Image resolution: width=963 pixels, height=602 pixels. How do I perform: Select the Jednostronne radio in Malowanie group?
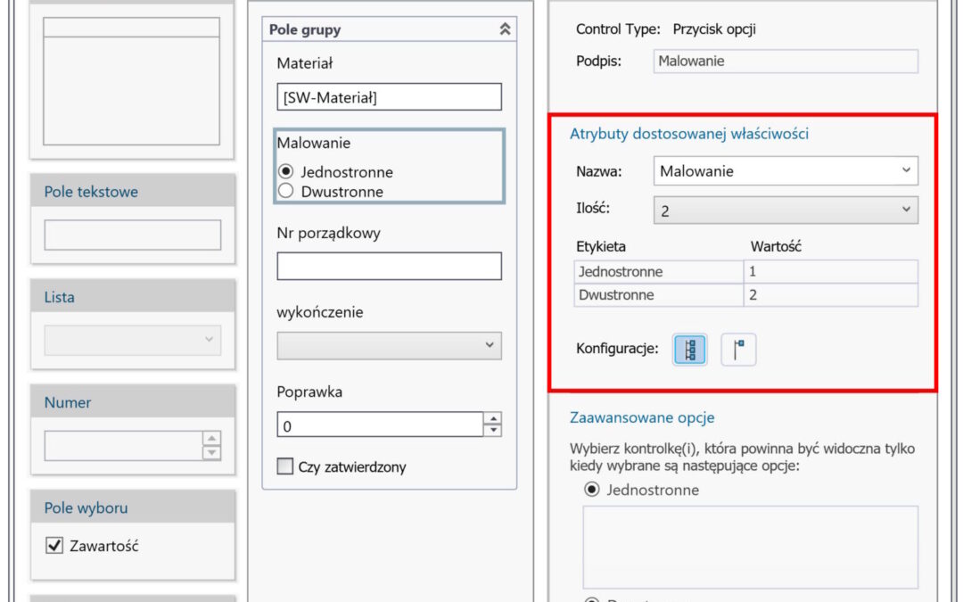(286, 172)
